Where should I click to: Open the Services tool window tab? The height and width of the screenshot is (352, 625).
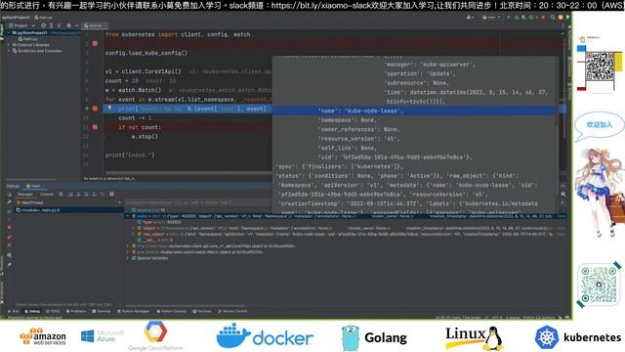tap(202, 311)
